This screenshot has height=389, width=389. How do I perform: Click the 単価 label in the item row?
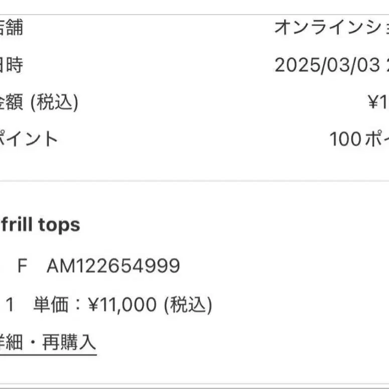pyautogui.click(x=50, y=305)
